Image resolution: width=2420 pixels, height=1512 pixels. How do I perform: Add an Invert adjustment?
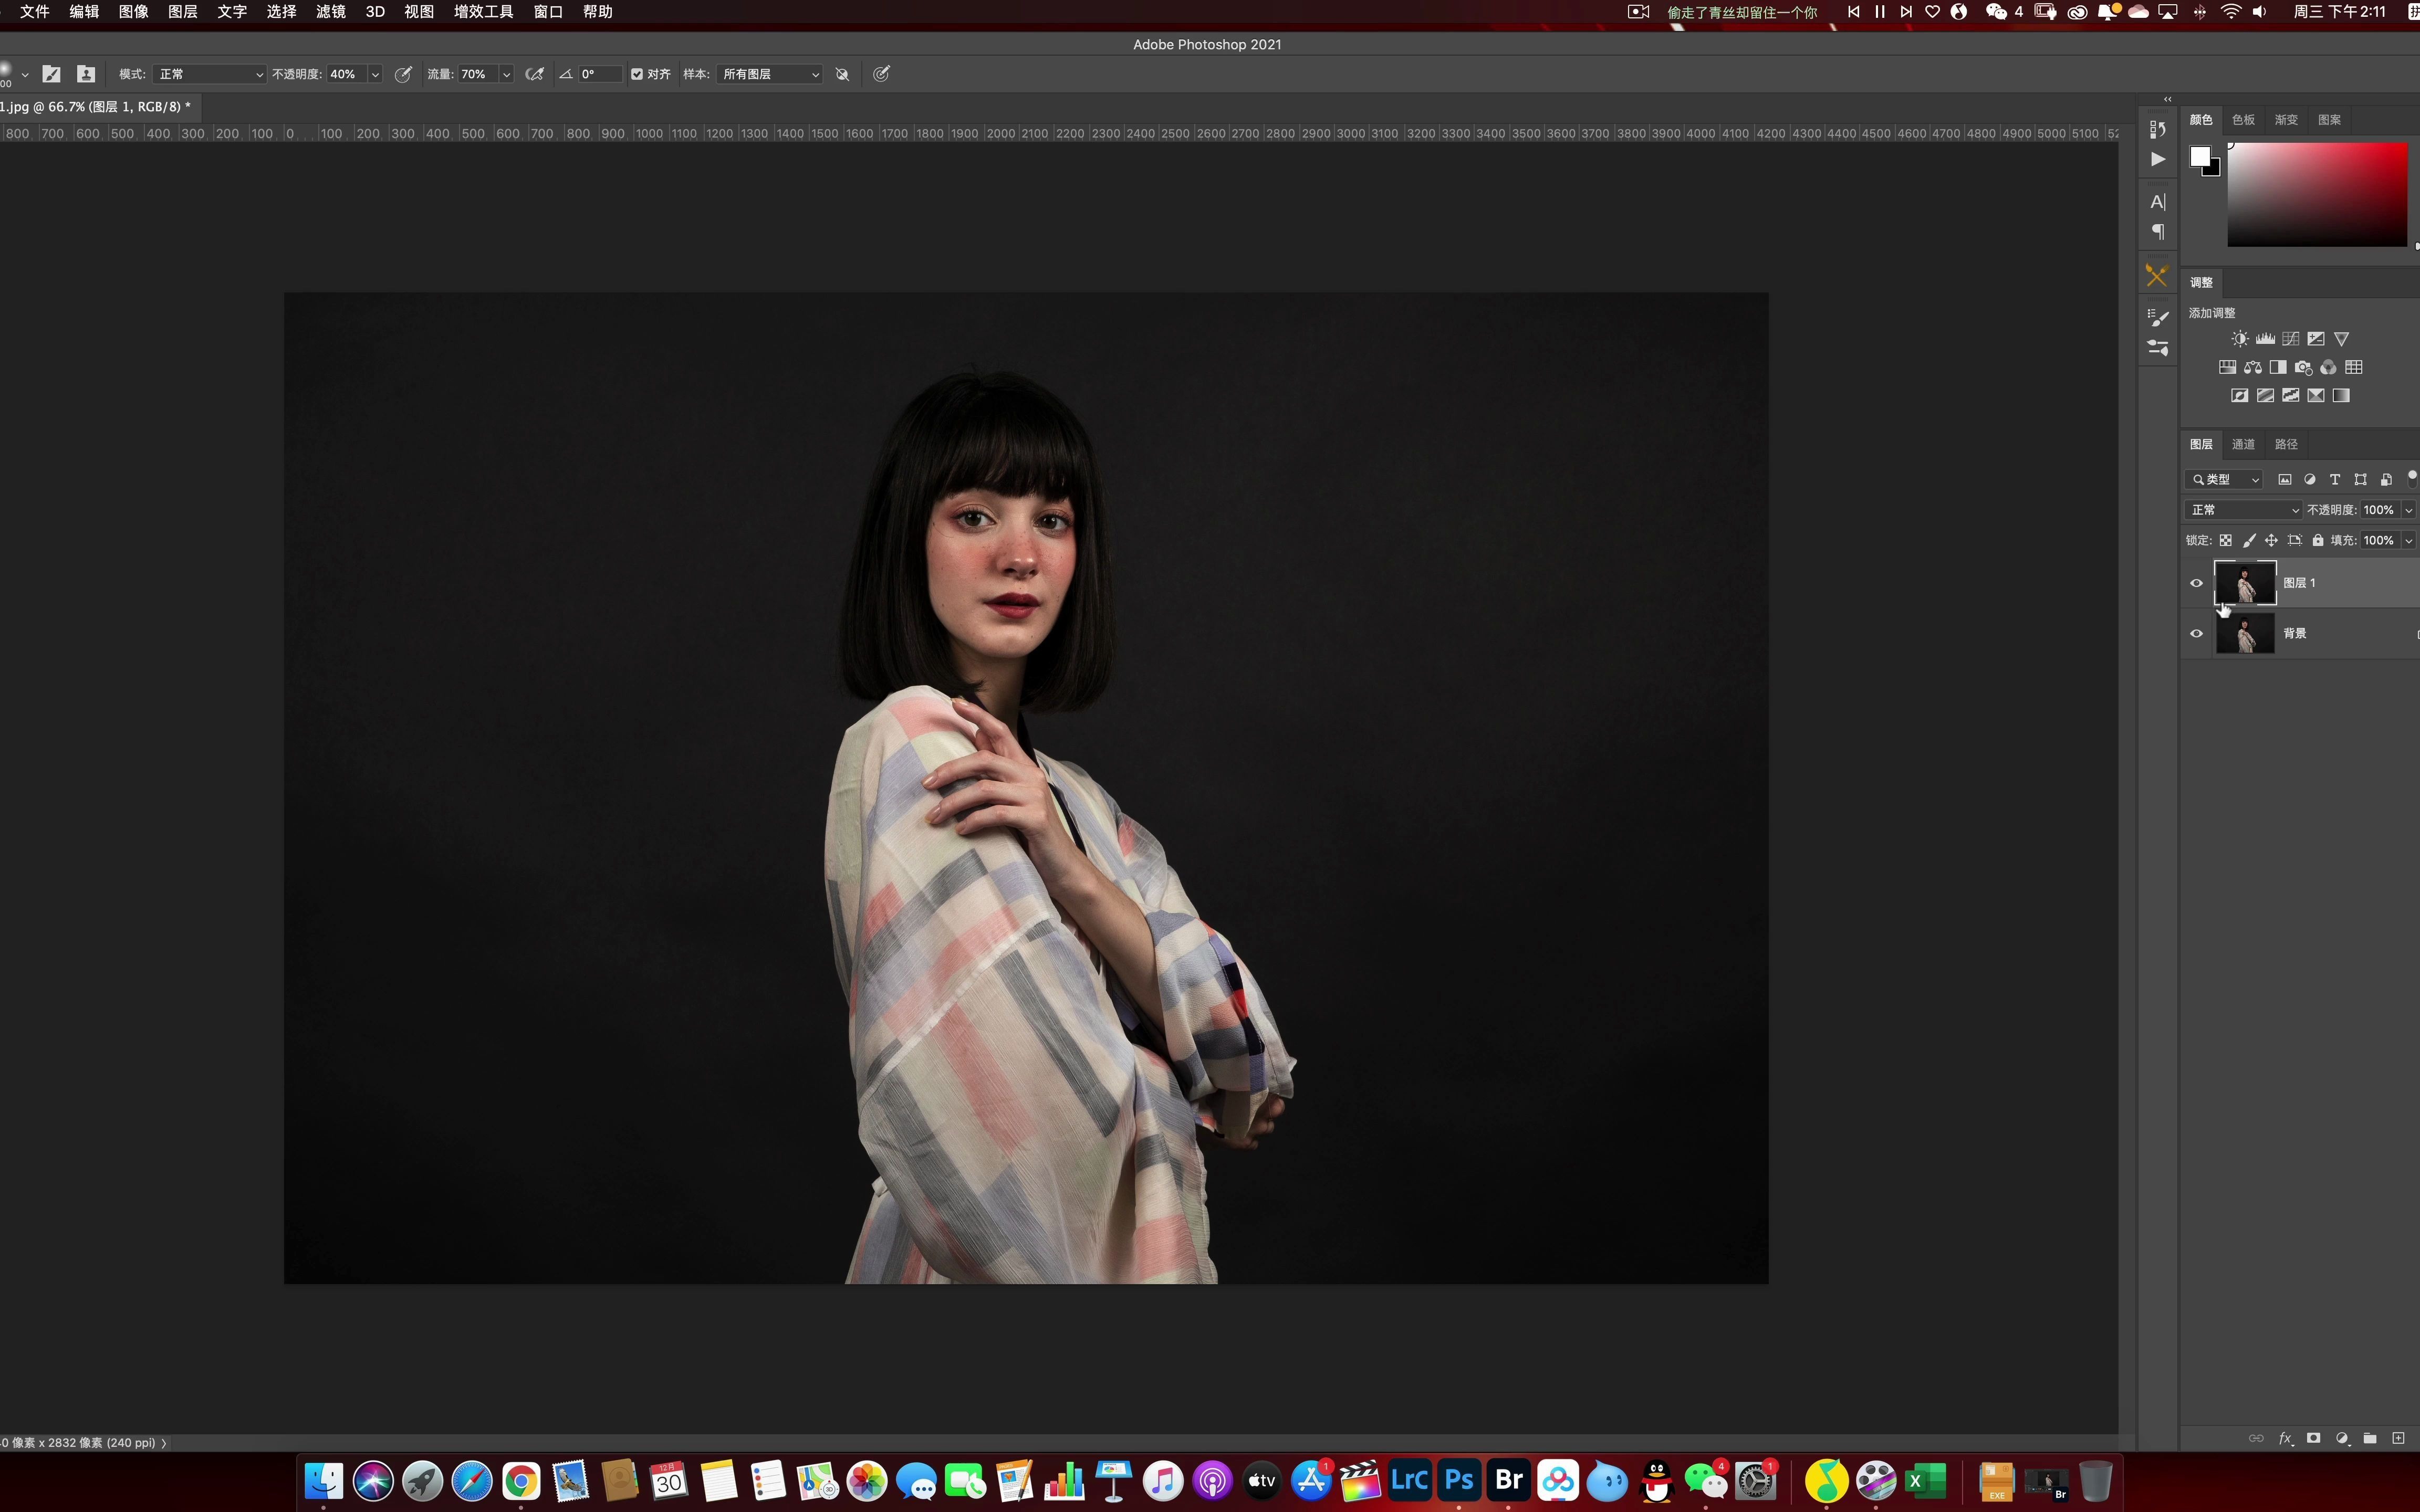tap(2240, 395)
